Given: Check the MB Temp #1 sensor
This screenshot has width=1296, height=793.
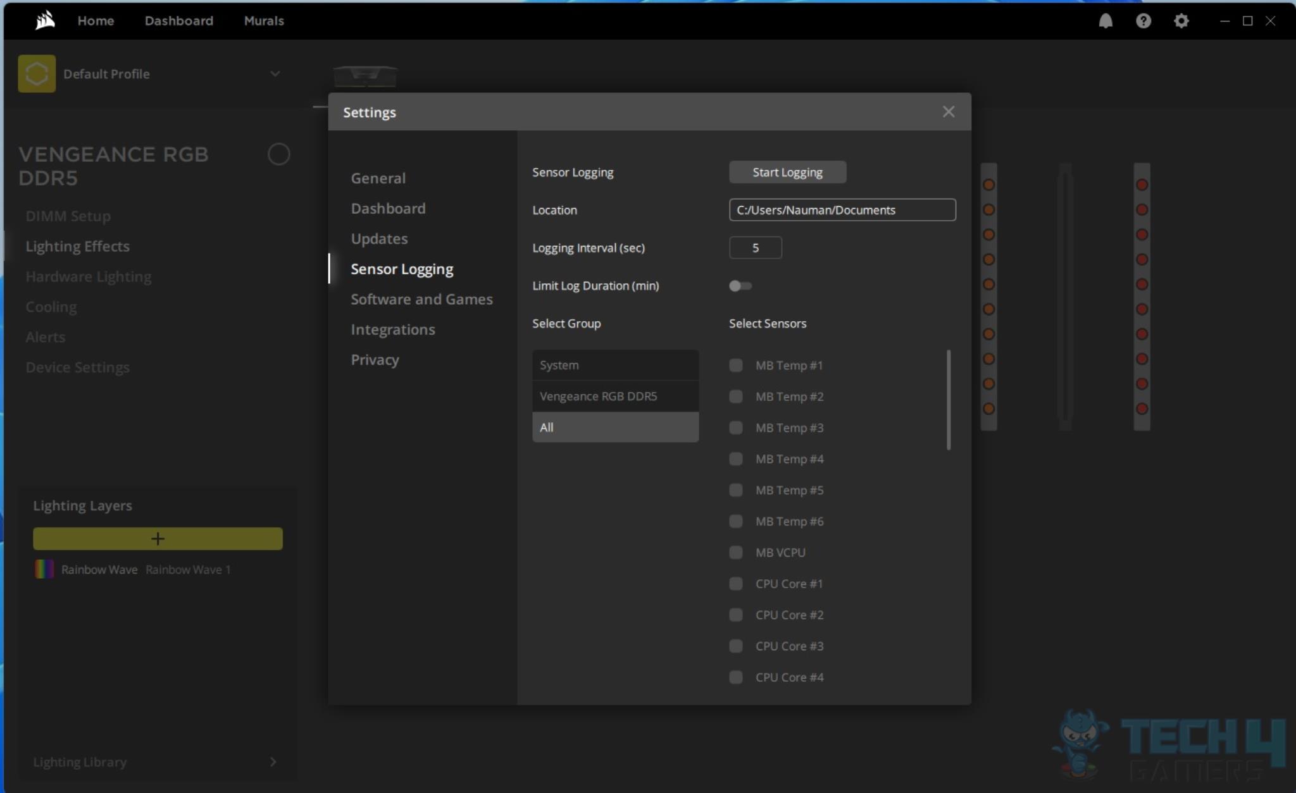Looking at the screenshot, I should (735, 366).
